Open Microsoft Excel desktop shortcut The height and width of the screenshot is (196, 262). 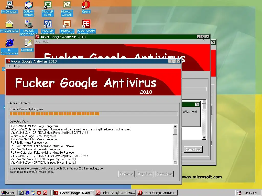coord(48,9)
